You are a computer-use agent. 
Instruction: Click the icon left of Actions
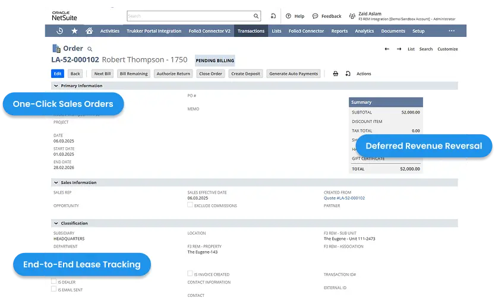point(348,74)
